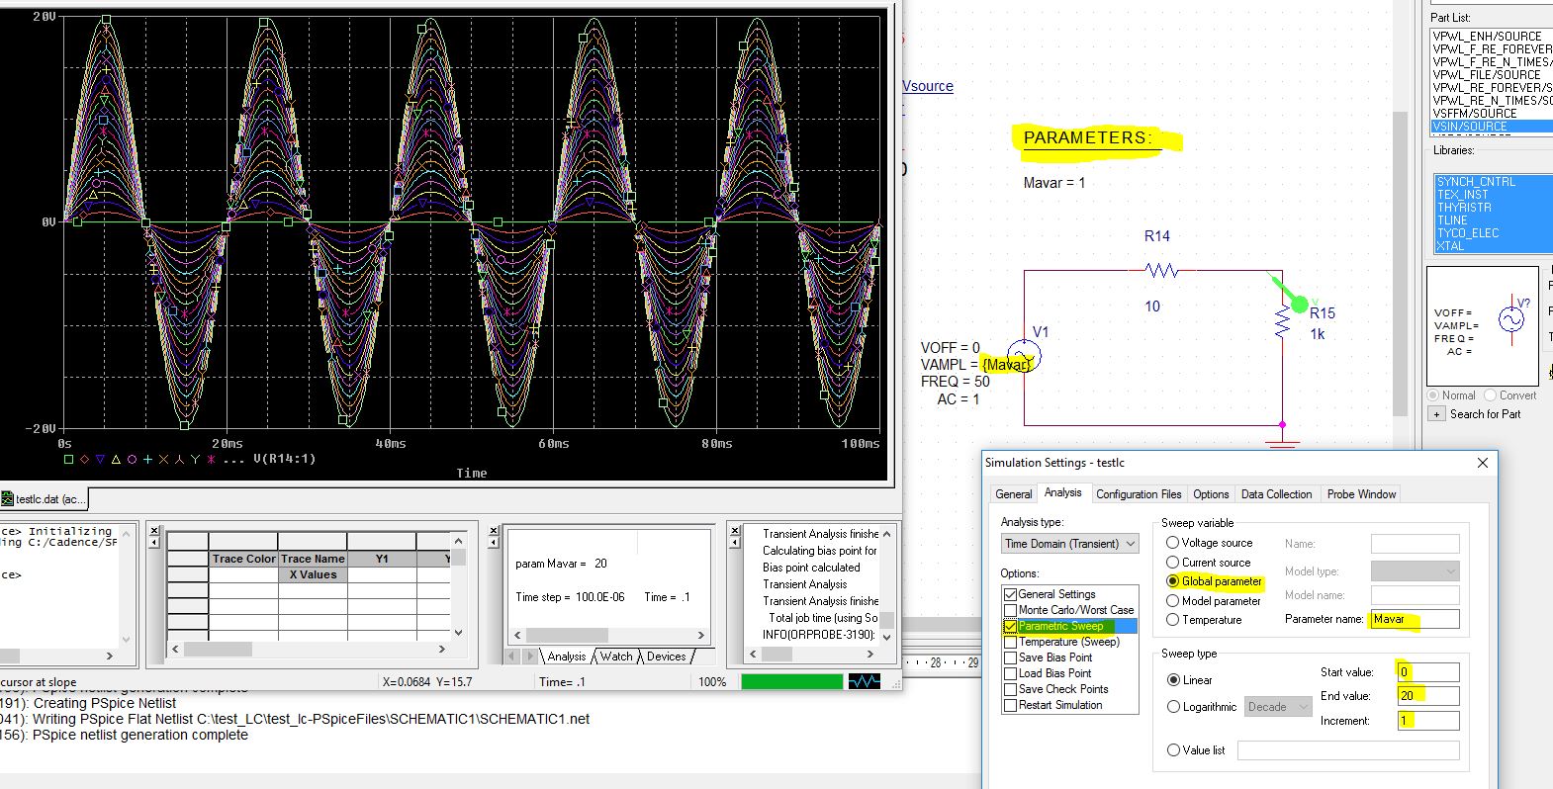The height and width of the screenshot is (789, 1553).
Task: Select the Logarithmic sweep type
Action: (x=1173, y=707)
